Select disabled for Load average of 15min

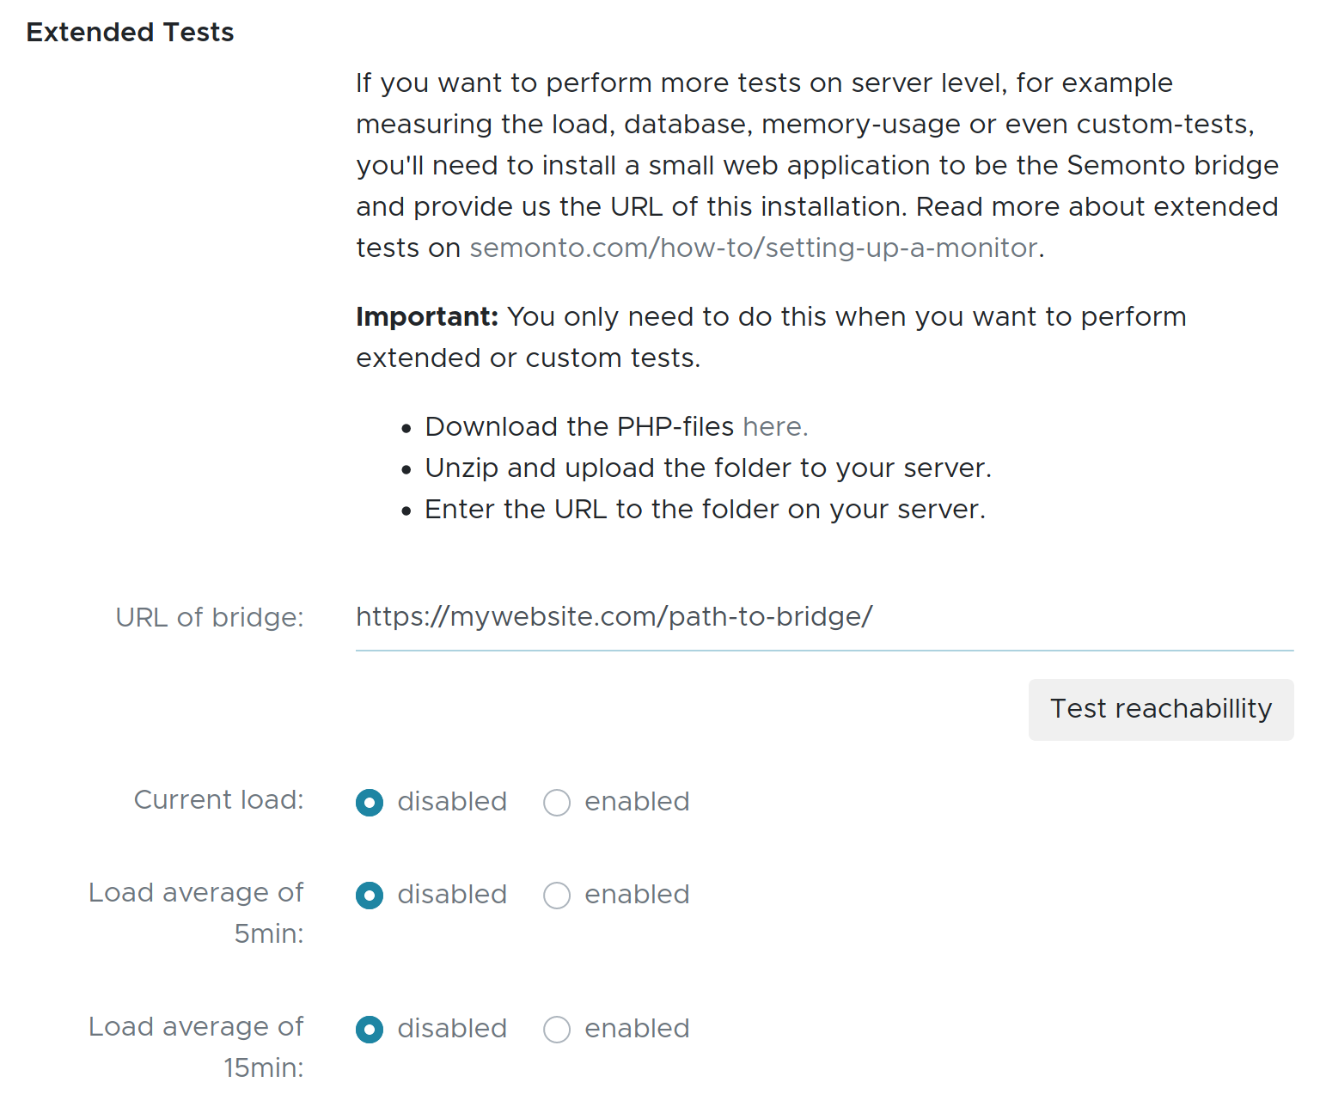tap(370, 1030)
